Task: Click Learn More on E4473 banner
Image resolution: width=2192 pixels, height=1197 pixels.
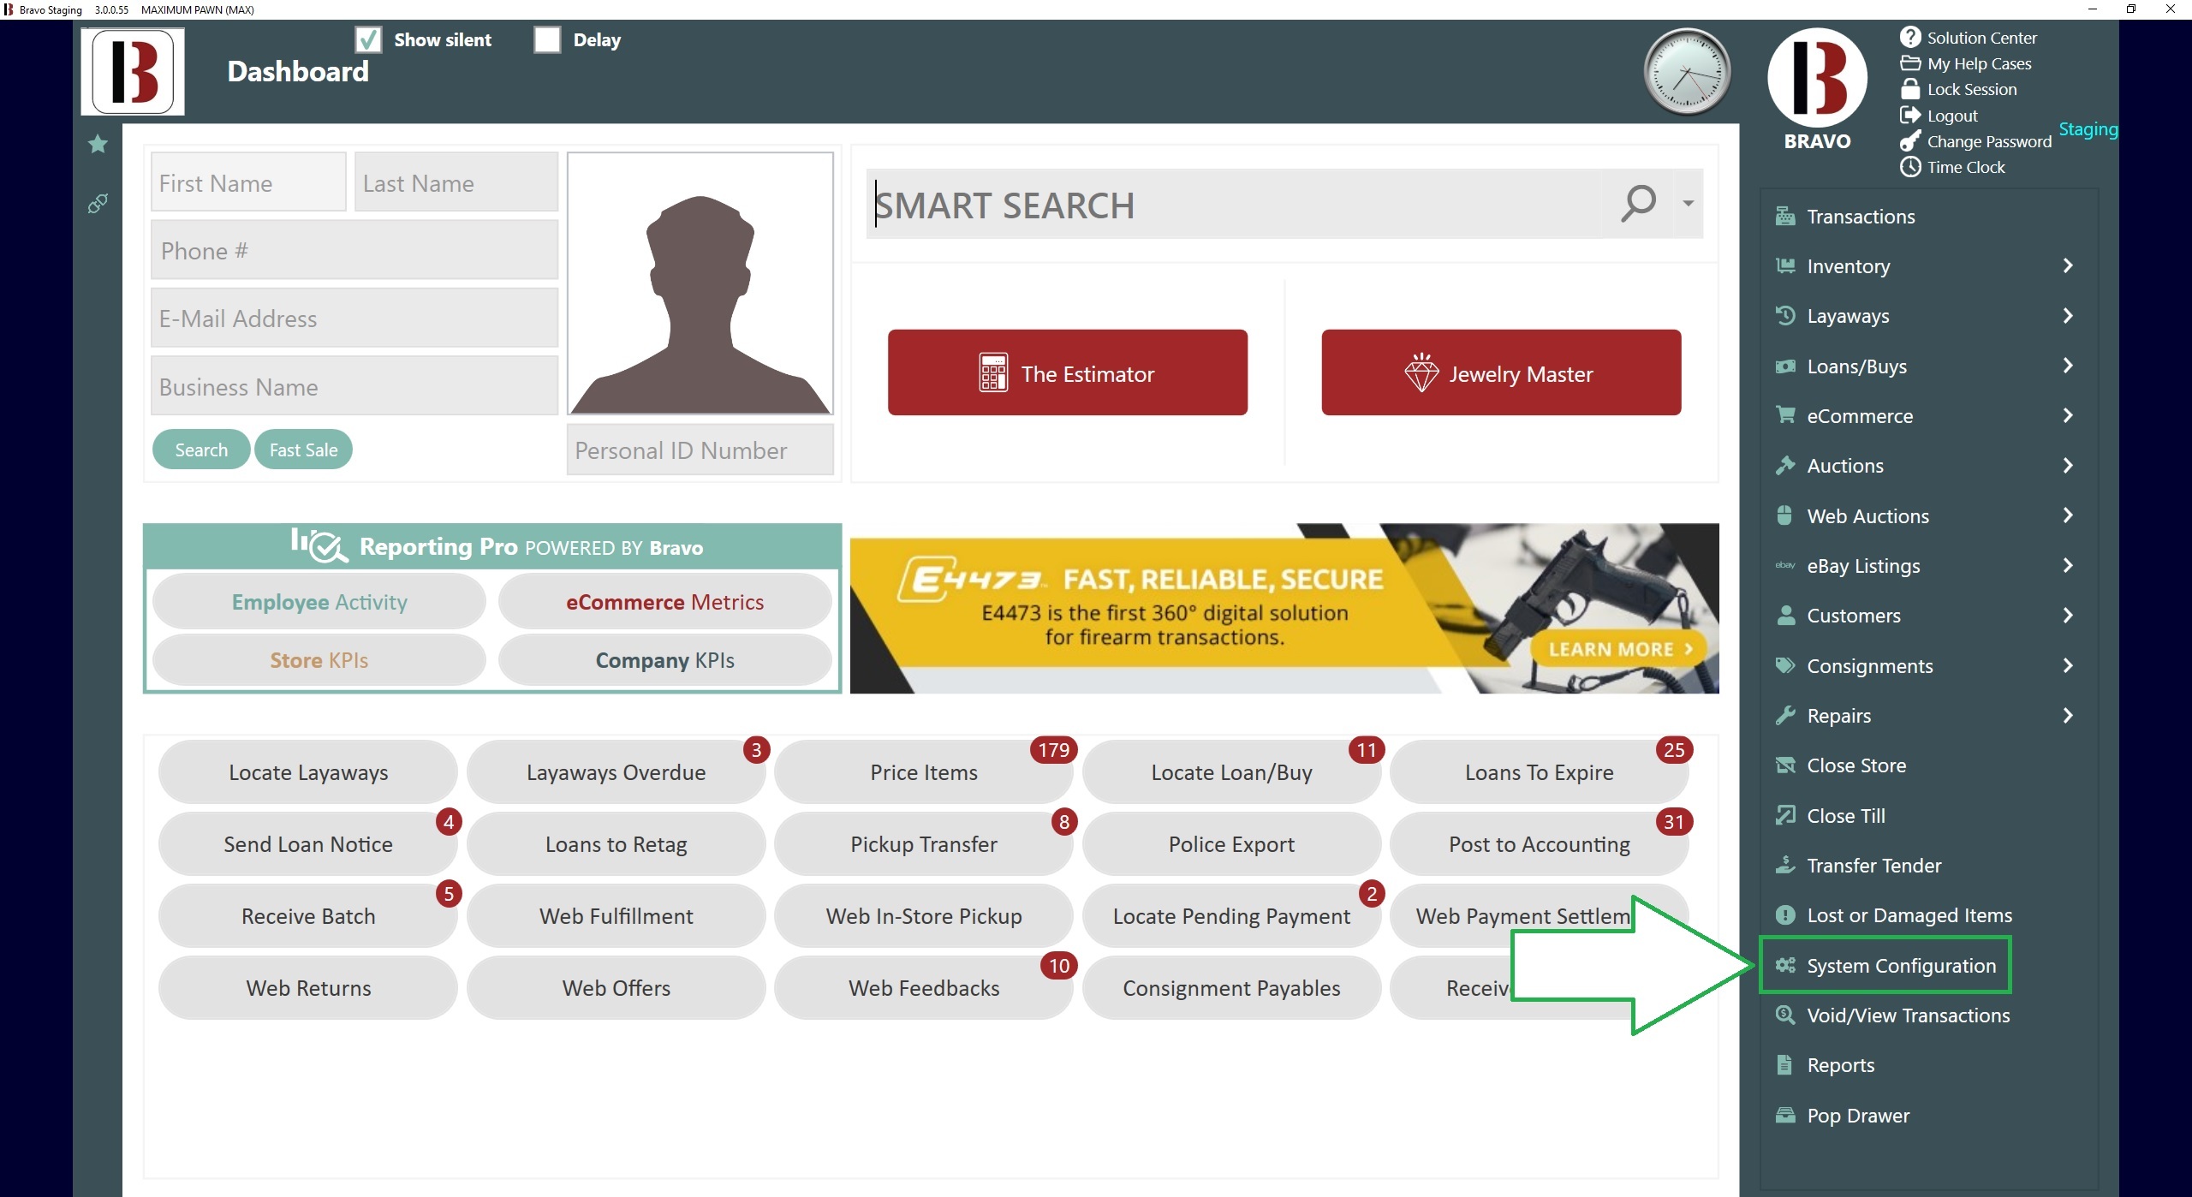Action: click(x=1617, y=649)
